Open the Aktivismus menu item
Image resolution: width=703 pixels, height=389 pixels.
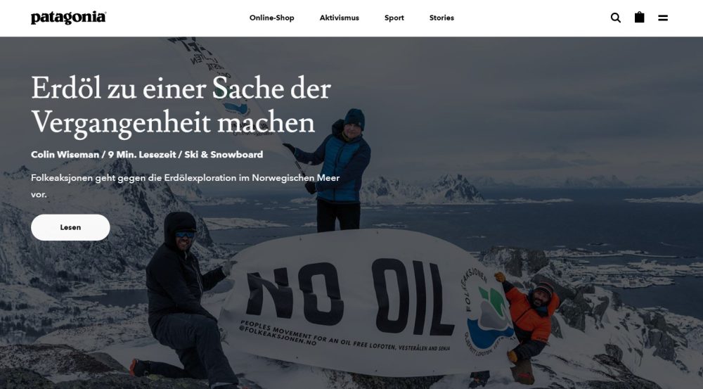340,18
